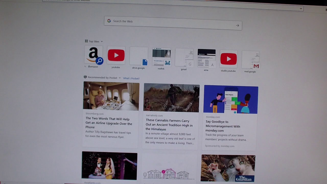This screenshot has width=327, height=184.
Task: Open the Amazon top site icon
Action: coord(94,55)
